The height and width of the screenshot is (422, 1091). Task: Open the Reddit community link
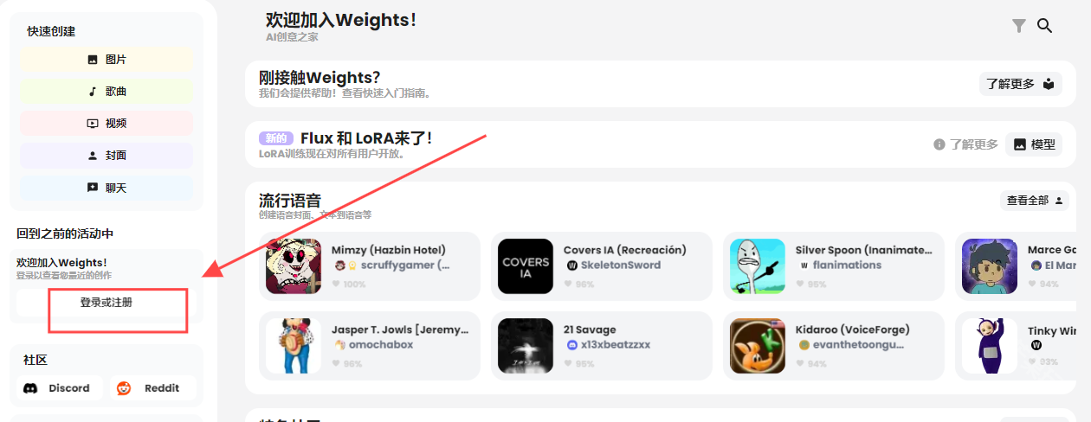point(153,388)
